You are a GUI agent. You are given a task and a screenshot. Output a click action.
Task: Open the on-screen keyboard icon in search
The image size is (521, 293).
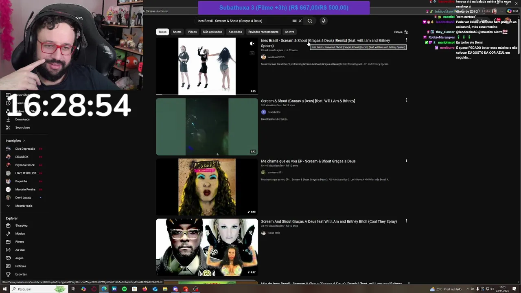tap(294, 21)
